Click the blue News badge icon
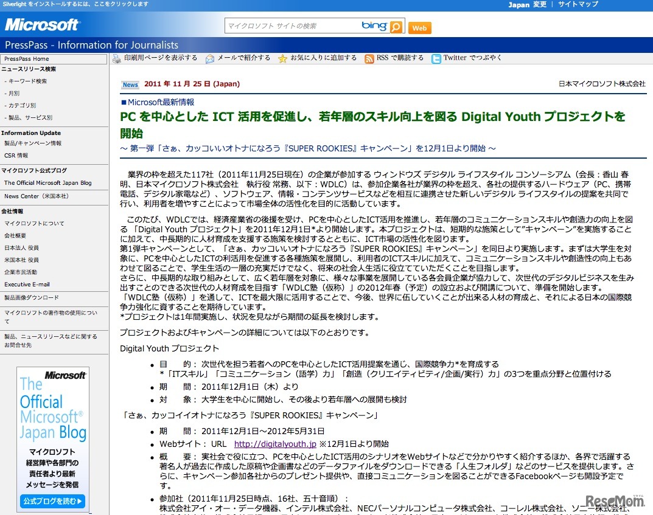Viewport: 653px width, 515px height. [x=130, y=85]
